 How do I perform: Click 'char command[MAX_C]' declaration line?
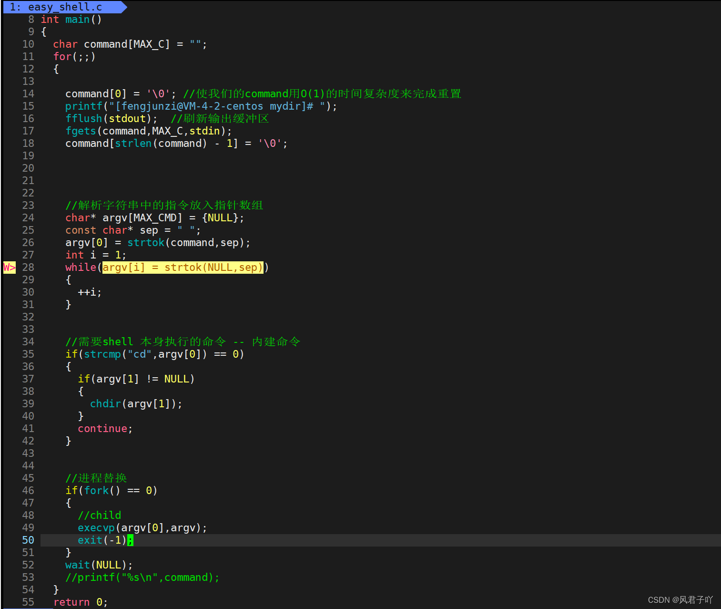130,44
